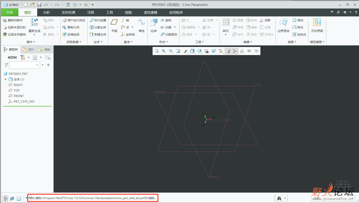Open the Component Interface (元件界面) tool

(x=317, y=25)
